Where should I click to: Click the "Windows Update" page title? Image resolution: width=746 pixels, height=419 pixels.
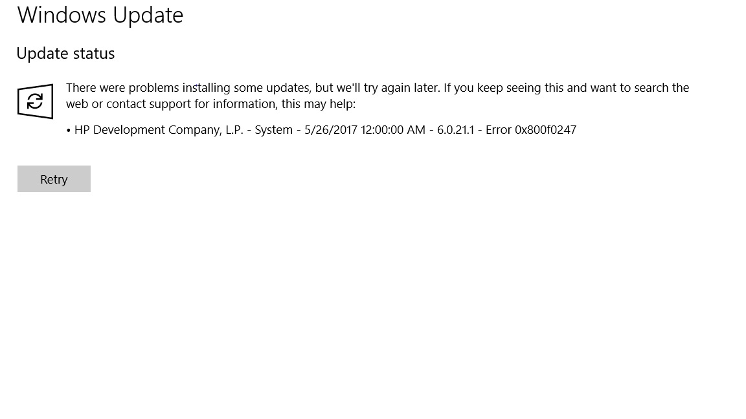pyautogui.click(x=100, y=15)
